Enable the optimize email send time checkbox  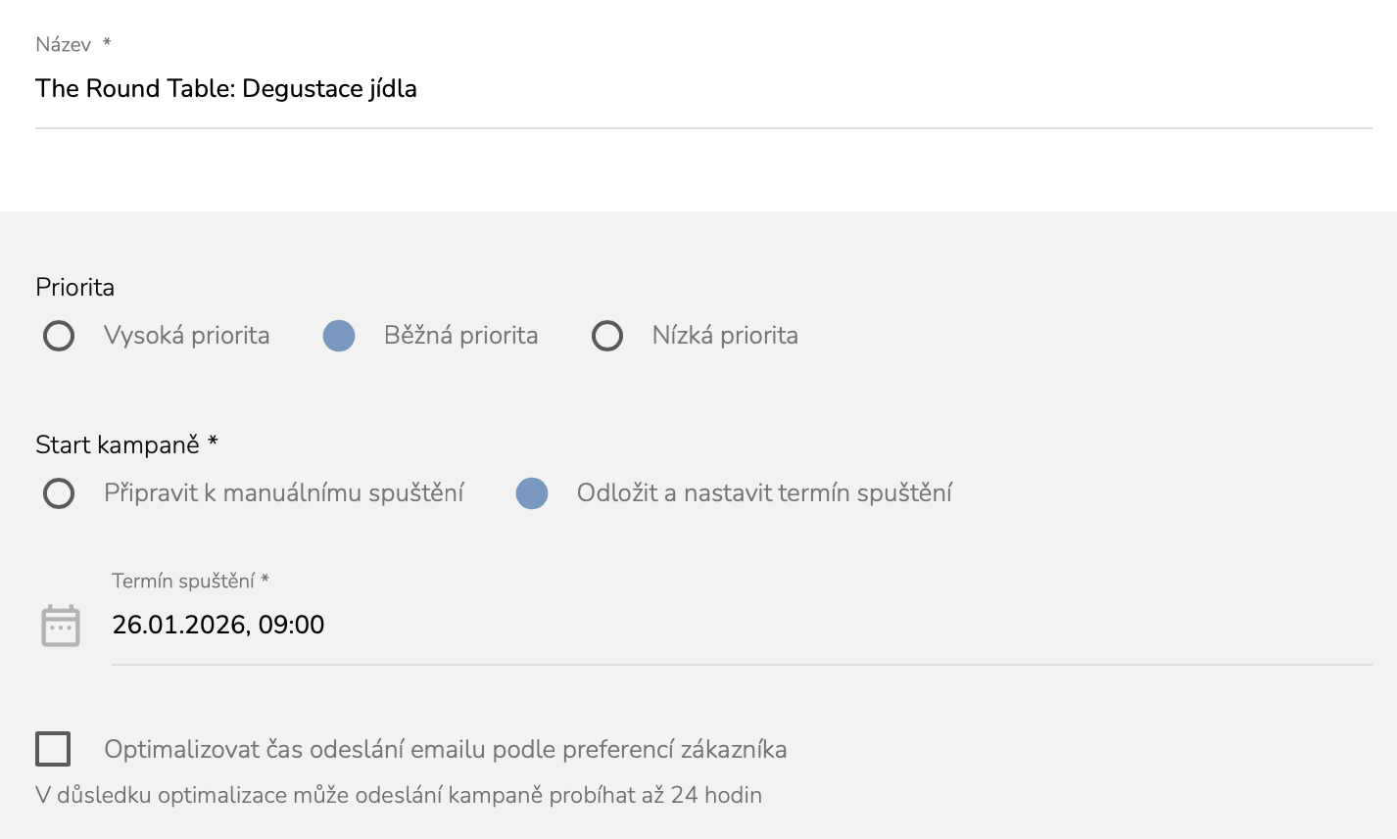pyautogui.click(x=53, y=749)
